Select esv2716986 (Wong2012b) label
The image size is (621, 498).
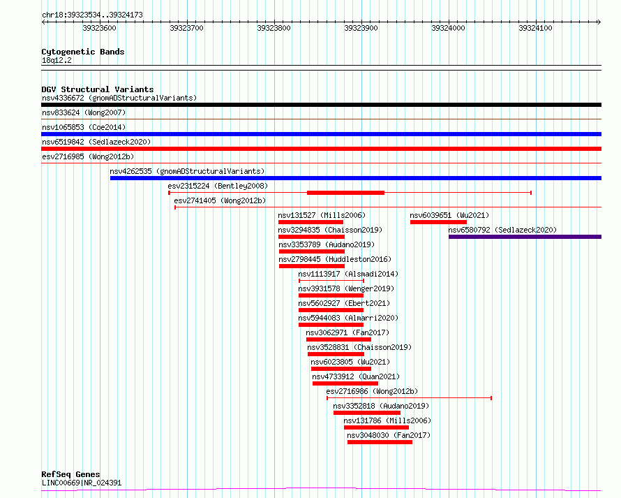tap(372, 391)
